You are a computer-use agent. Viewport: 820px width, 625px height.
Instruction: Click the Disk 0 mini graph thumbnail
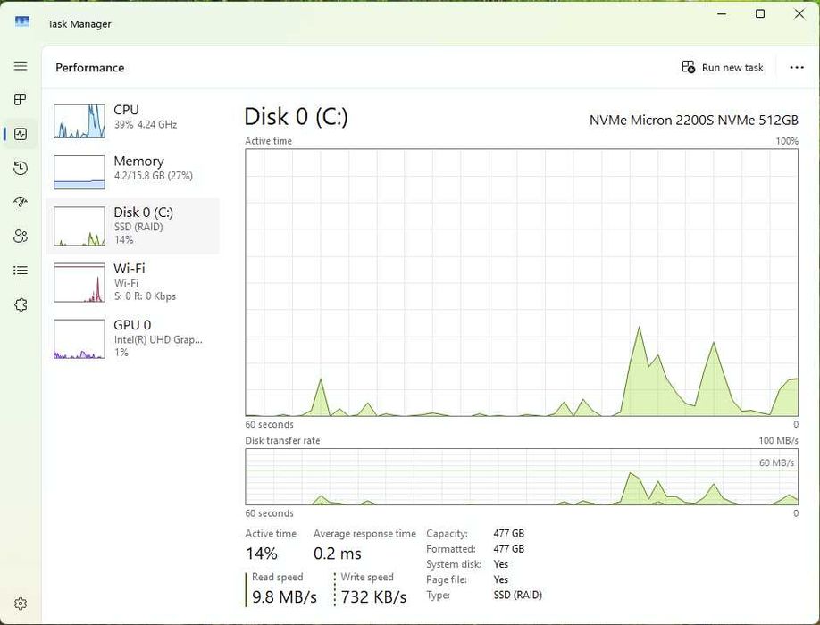click(x=79, y=226)
